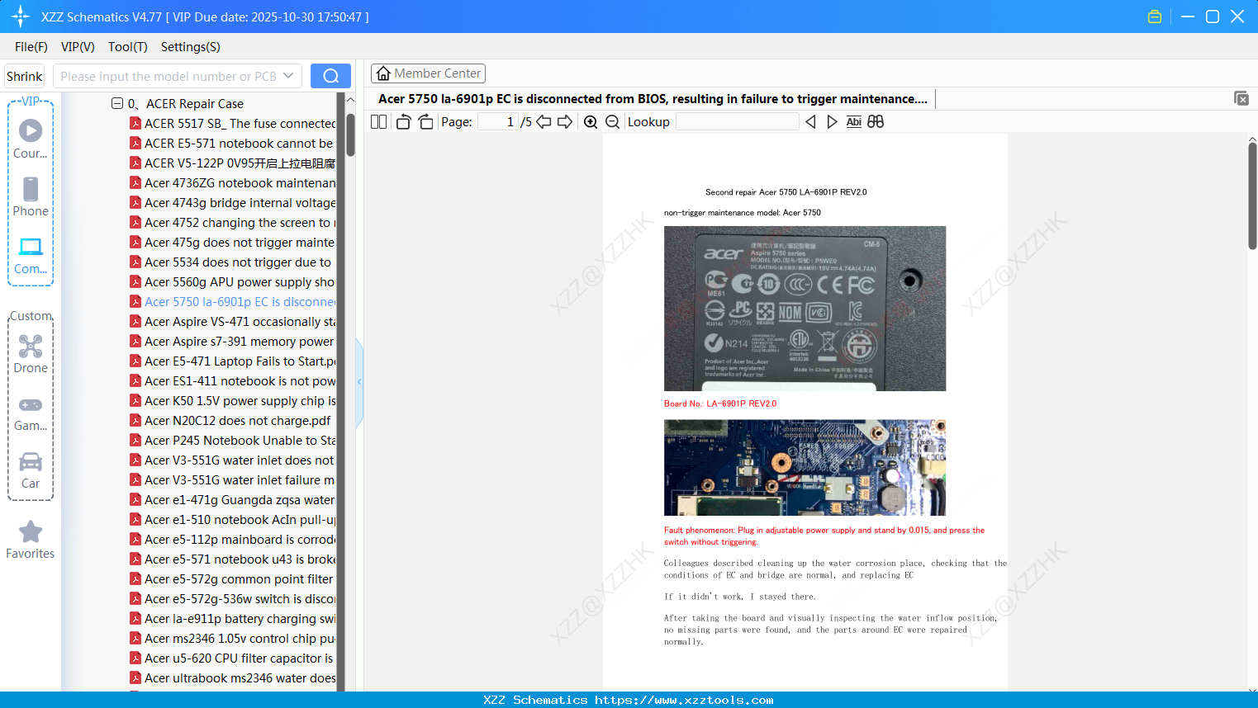Select Acer 5750 la-6901p EC entry
This screenshot has width=1258, height=708.
(x=233, y=301)
